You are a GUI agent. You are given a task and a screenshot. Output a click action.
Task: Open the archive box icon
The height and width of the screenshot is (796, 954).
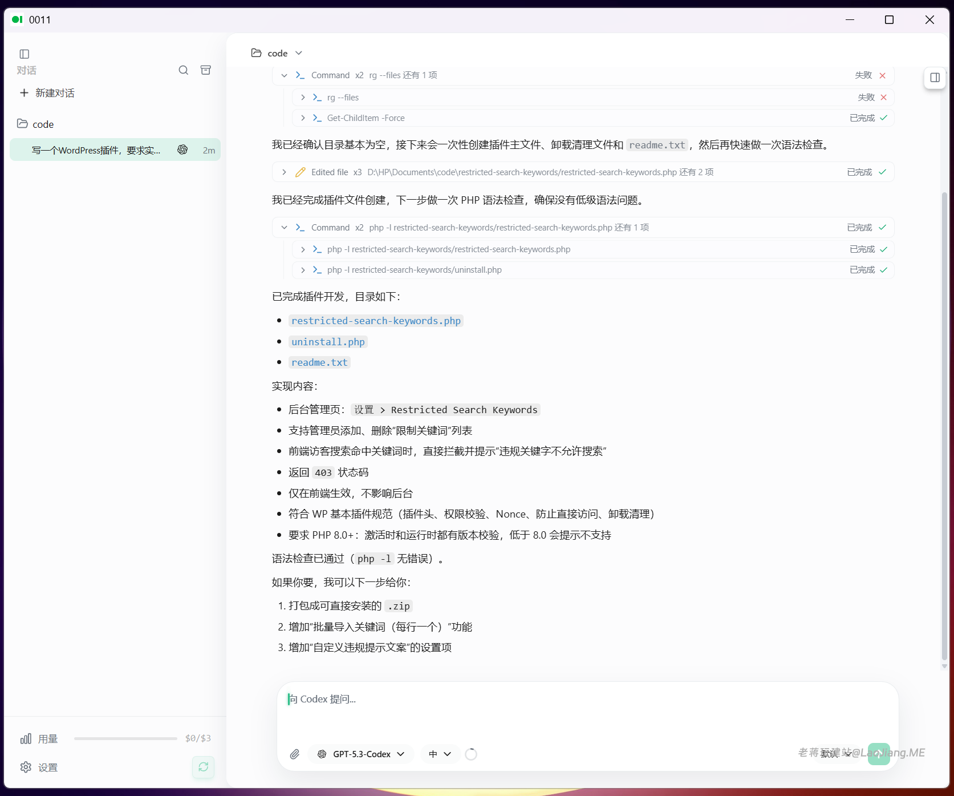point(206,70)
